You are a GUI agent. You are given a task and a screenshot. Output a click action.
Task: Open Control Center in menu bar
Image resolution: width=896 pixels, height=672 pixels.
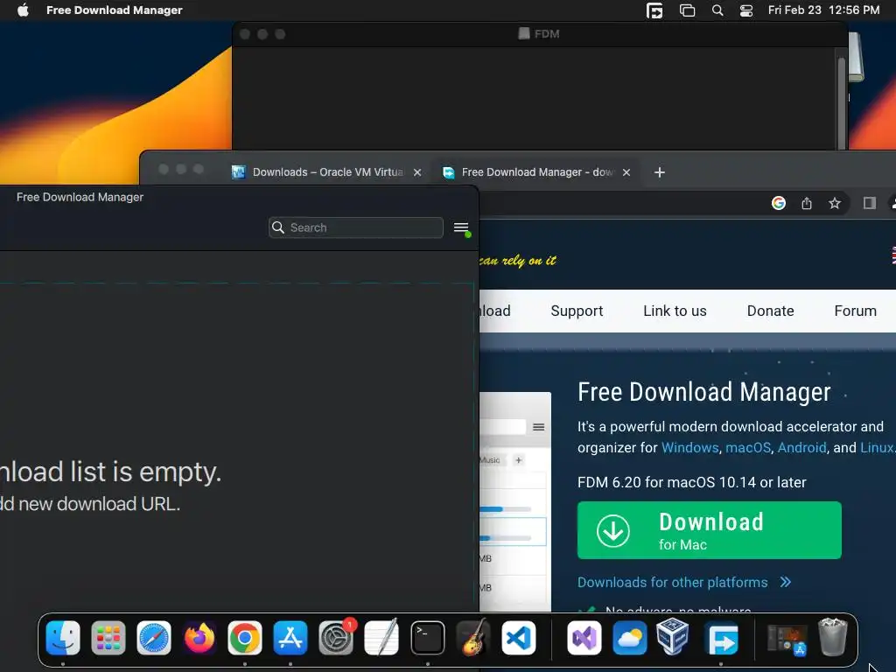tap(745, 10)
